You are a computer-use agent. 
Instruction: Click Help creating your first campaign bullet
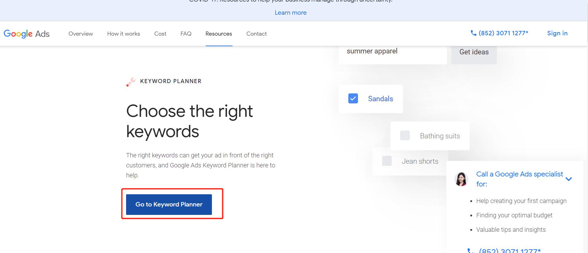521,201
